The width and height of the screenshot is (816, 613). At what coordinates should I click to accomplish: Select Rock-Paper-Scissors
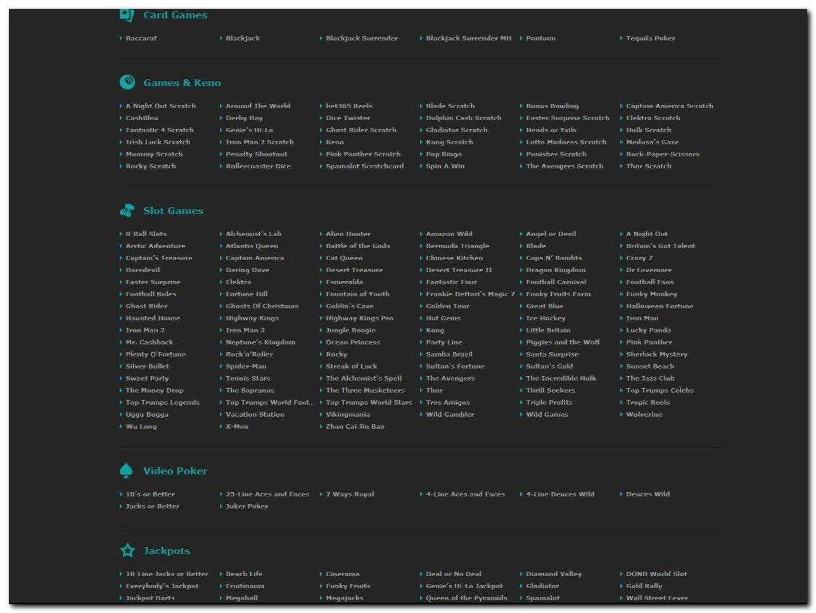(x=663, y=155)
